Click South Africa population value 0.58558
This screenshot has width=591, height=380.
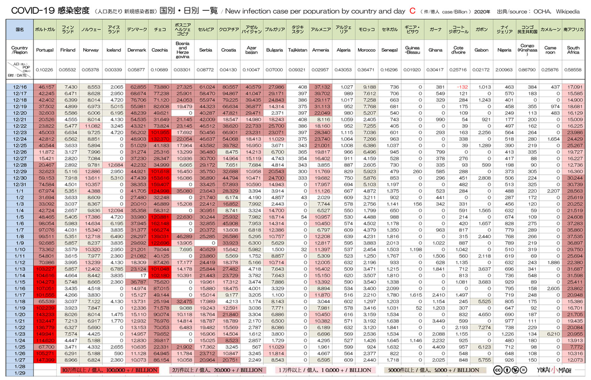(574, 70)
